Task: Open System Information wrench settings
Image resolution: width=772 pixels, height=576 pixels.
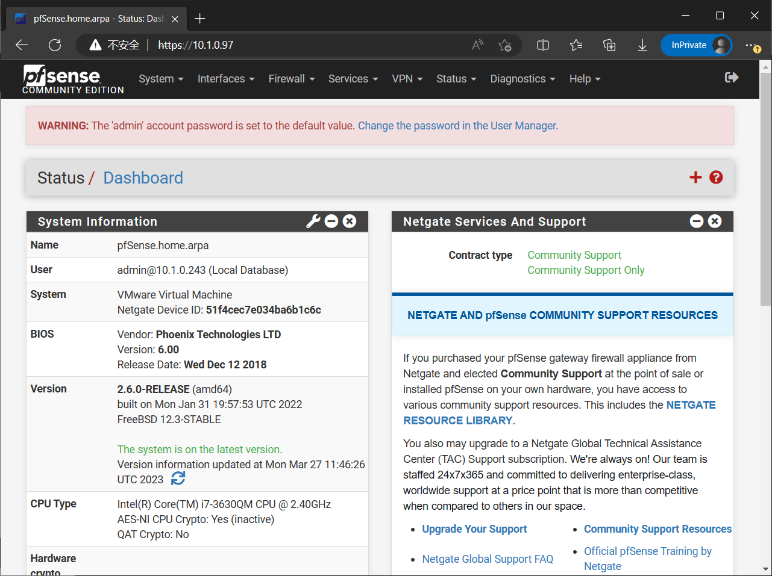Action: 313,221
